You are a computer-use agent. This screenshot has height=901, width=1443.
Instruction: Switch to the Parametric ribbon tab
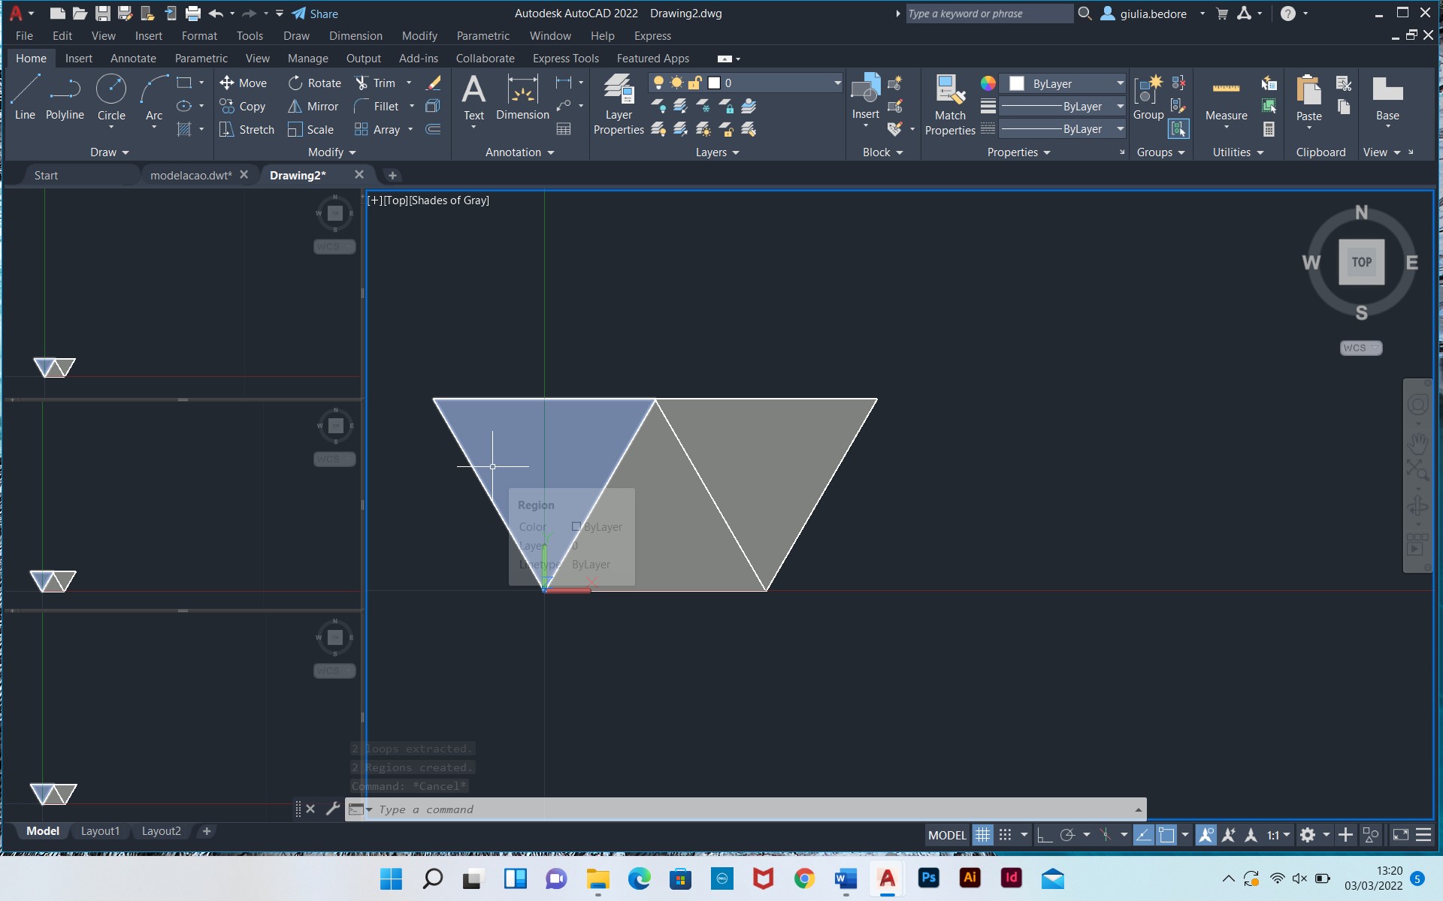[x=201, y=59]
